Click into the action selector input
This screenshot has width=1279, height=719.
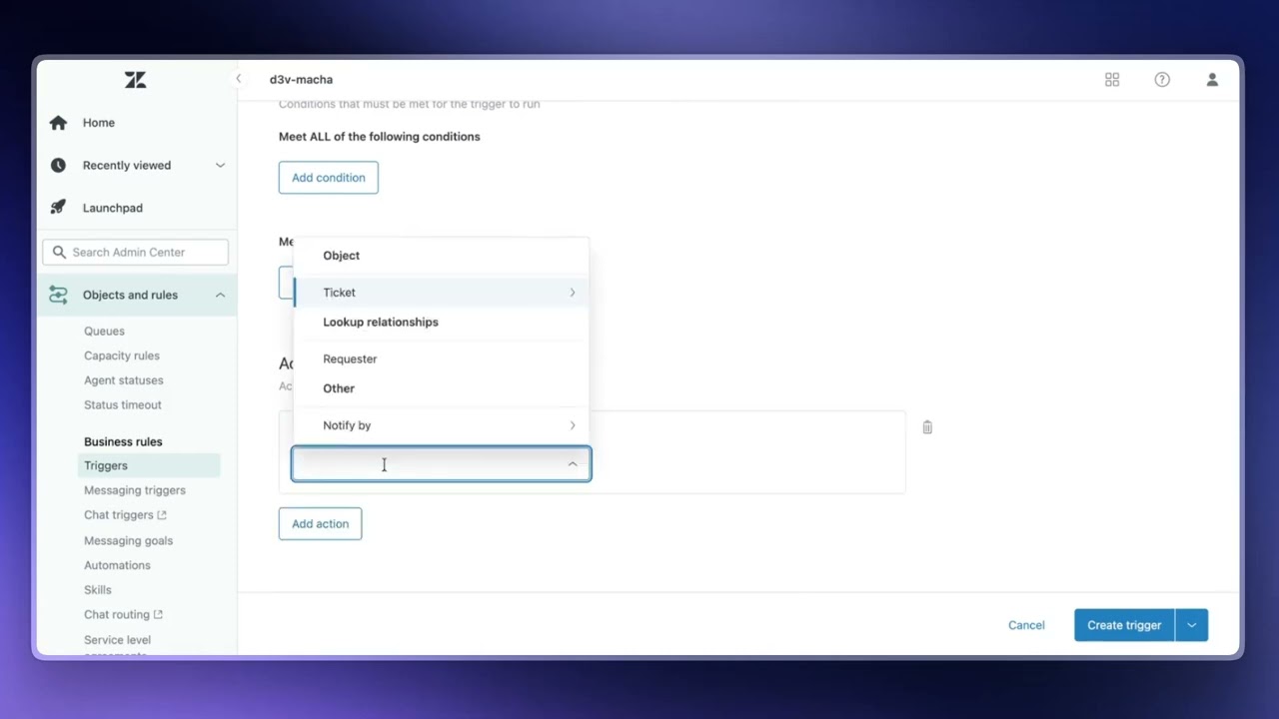(x=441, y=464)
